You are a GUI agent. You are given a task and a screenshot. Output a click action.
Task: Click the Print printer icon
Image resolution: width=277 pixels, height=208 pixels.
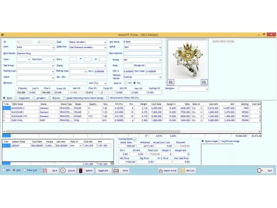116,170
